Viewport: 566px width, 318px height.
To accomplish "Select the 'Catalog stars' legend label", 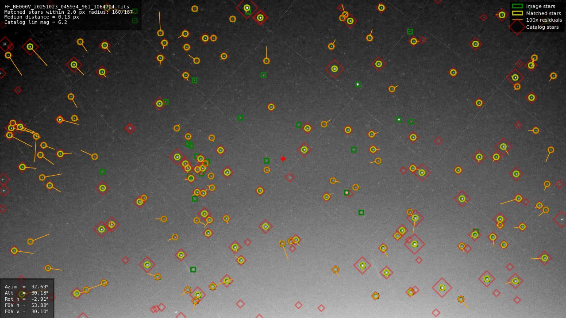I will 542,27.
